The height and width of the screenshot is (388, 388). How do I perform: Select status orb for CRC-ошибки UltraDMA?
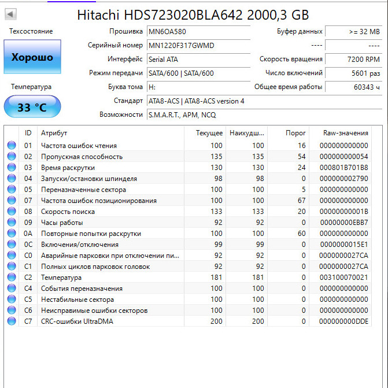12,321
